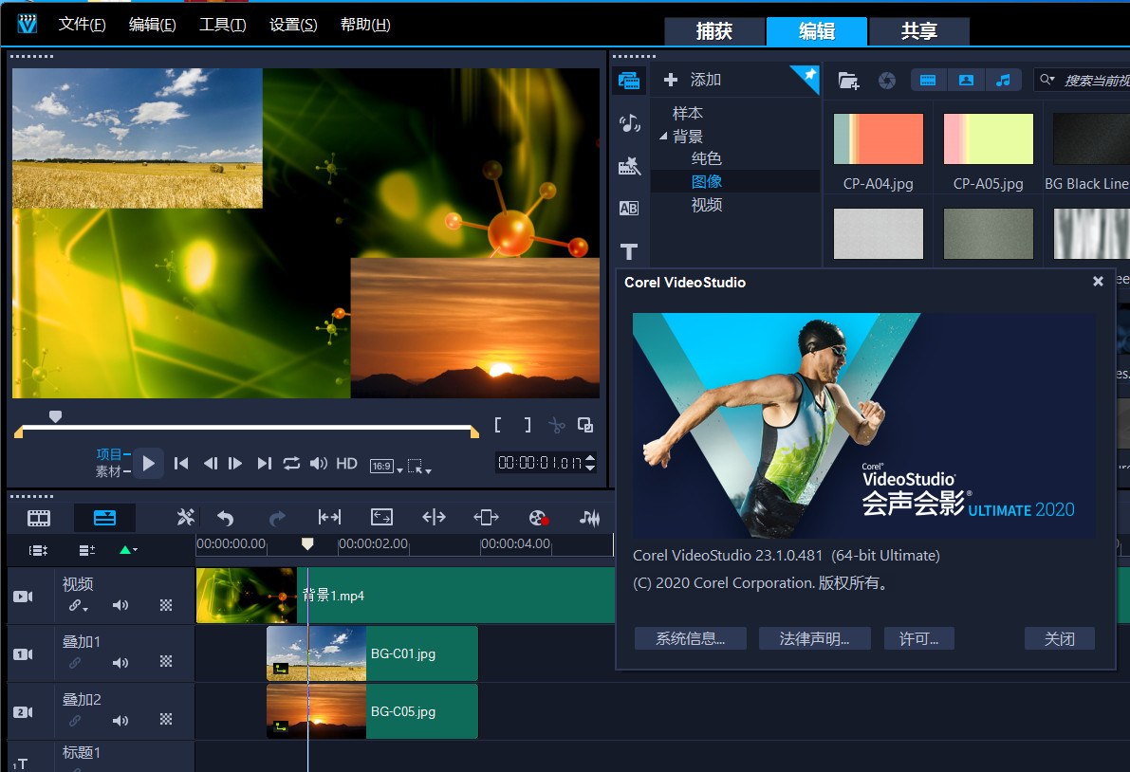Image resolution: width=1130 pixels, height=772 pixels.
Task: Open the Transition (AB) library panel
Action: click(x=629, y=208)
